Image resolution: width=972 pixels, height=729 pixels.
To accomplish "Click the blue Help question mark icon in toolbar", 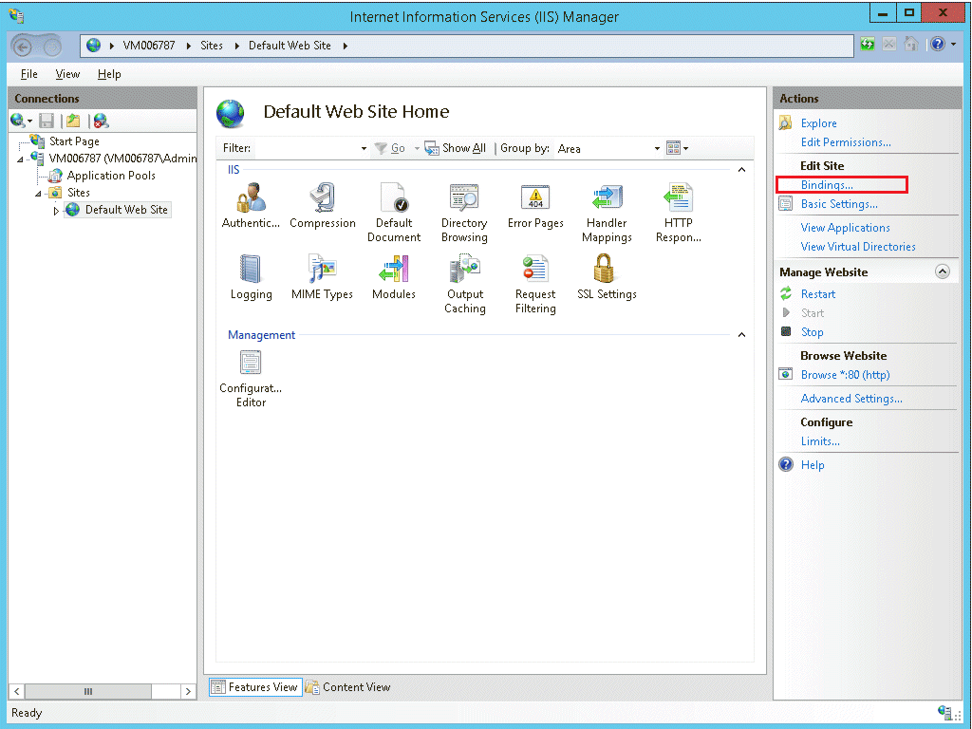I will (x=938, y=44).
